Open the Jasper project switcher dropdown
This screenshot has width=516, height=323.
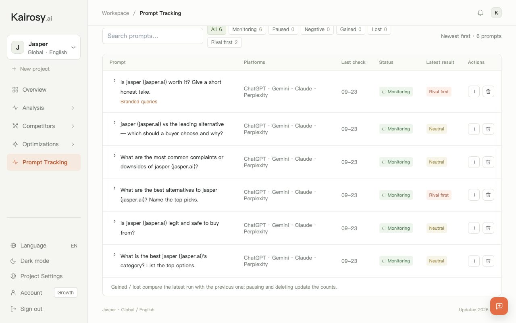point(44,47)
